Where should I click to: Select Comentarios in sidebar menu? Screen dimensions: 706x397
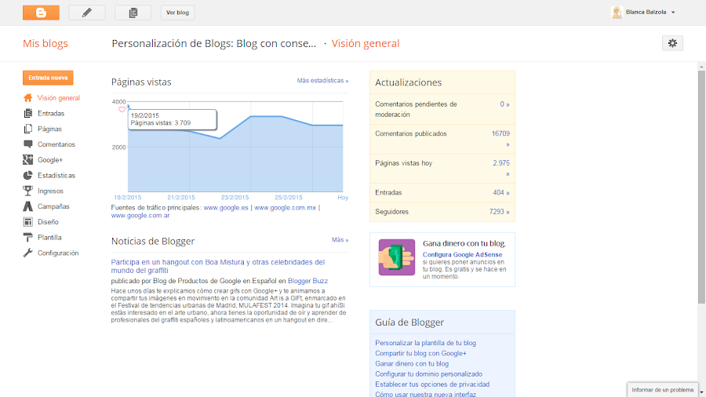pos(56,144)
